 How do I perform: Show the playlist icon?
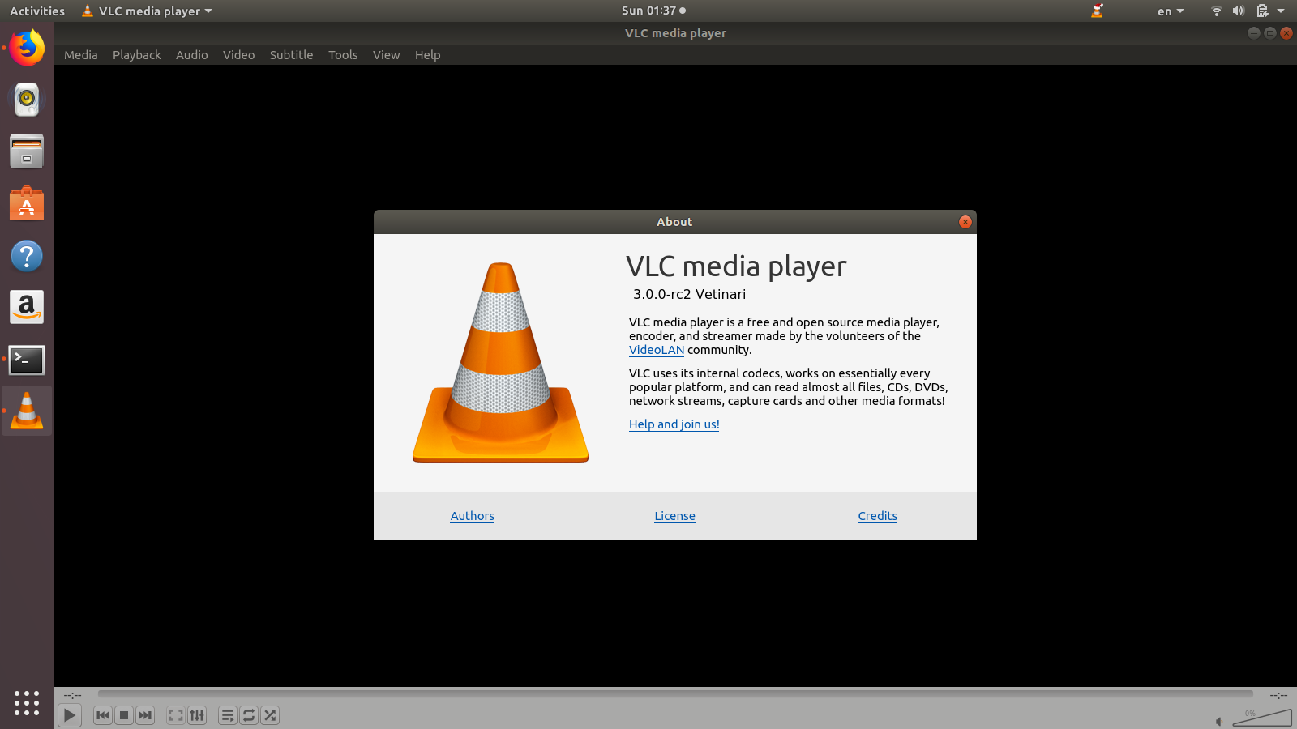(x=228, y=715)
